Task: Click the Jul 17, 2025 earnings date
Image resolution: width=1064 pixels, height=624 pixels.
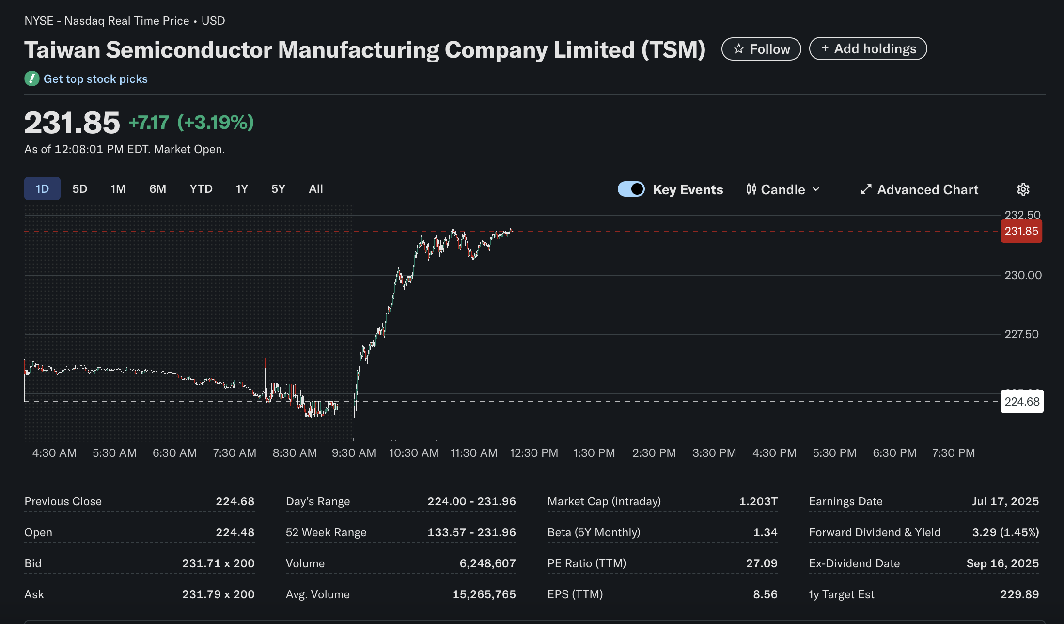Action: point(1005,501)
